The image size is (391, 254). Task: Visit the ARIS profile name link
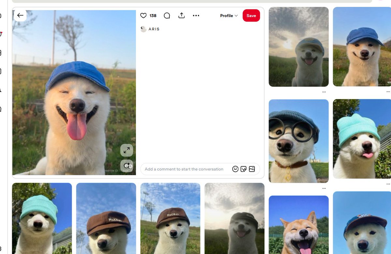tap(154, 29)
